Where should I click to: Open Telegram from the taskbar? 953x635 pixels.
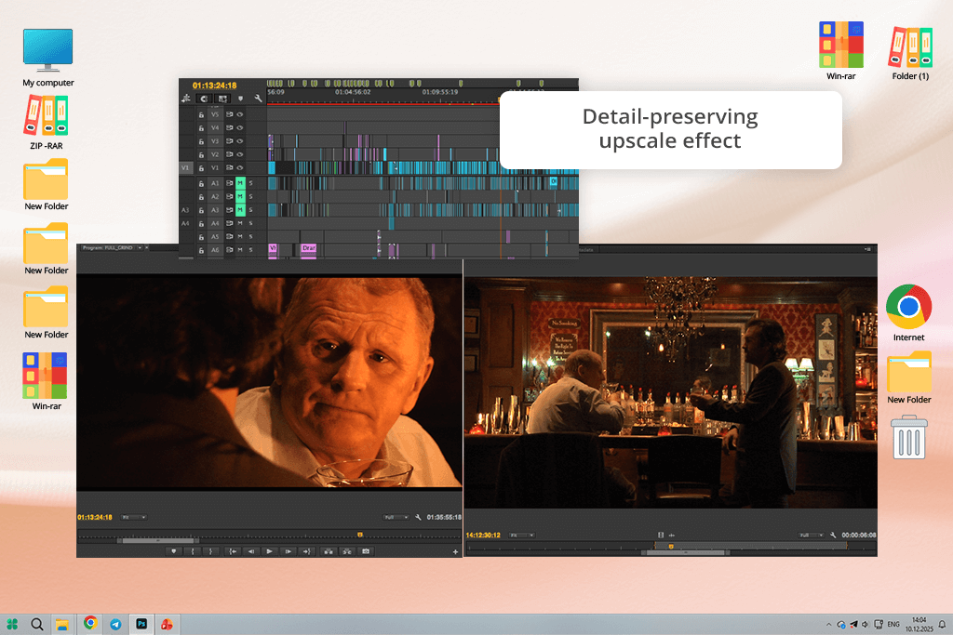115,624
